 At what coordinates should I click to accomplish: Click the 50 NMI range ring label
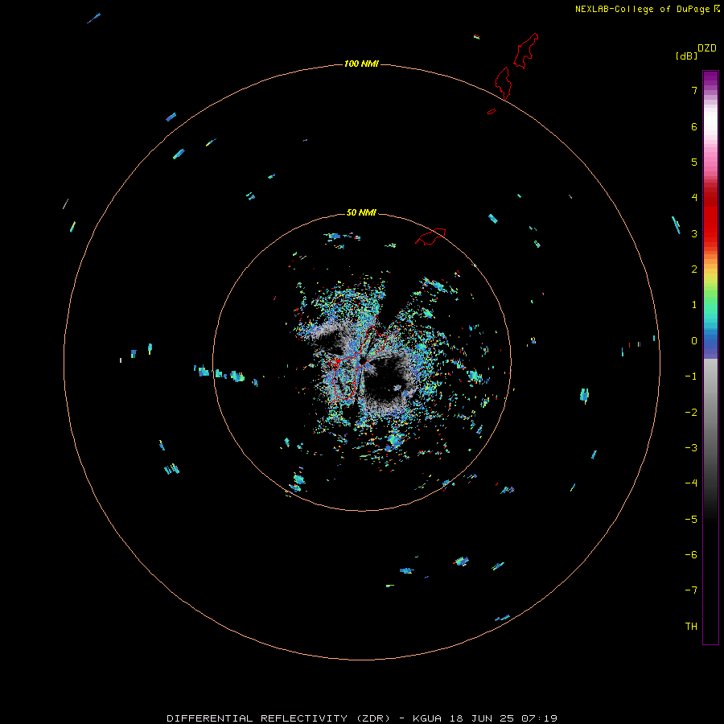tap(361, 212)
